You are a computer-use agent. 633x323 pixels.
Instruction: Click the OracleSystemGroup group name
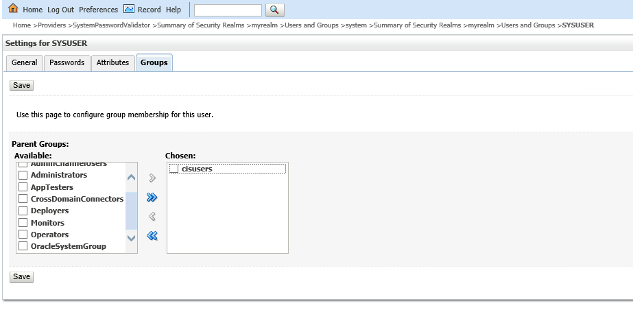[69, 246]
